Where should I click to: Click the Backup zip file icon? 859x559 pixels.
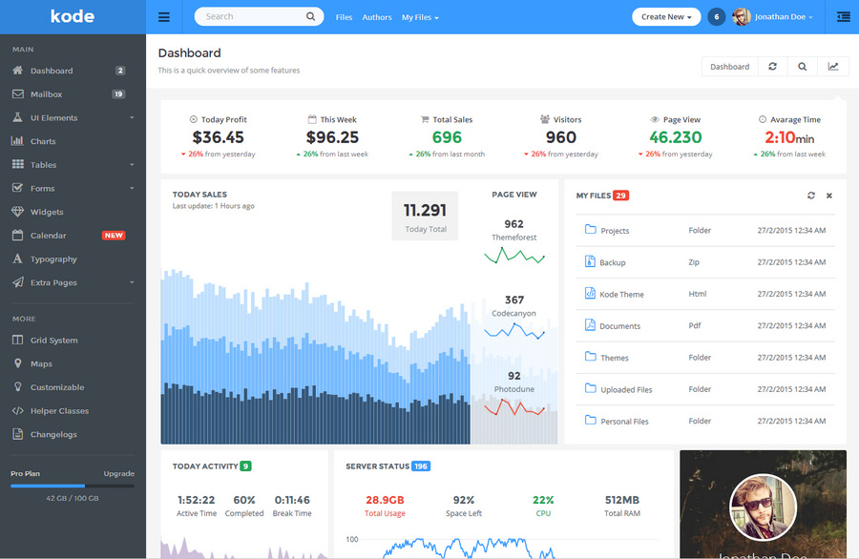click(590, 261)
